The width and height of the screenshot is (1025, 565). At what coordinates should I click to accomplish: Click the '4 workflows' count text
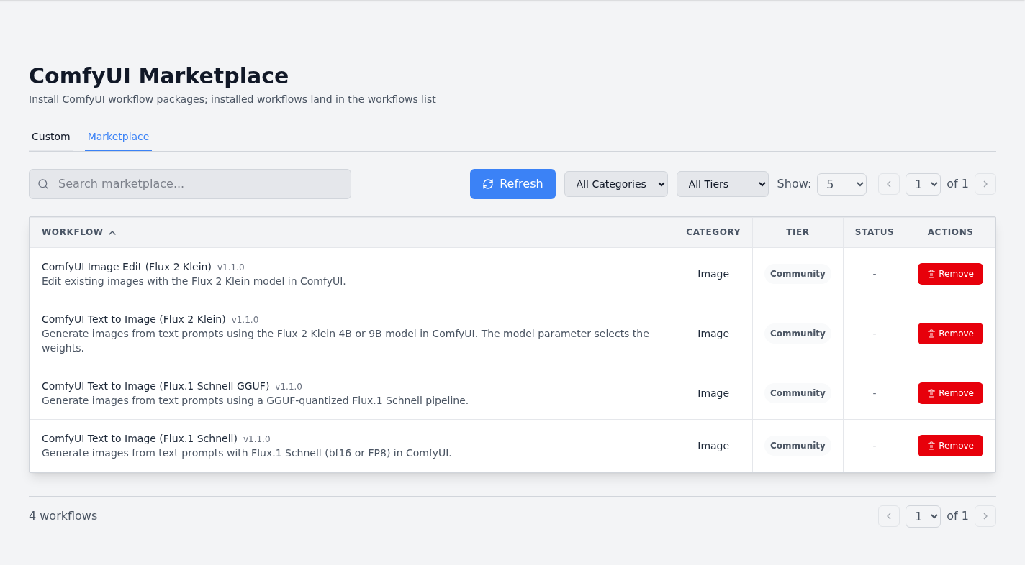pos(63,516)
